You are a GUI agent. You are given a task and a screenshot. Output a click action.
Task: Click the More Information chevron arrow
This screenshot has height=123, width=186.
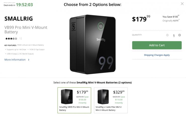(29, 60)
